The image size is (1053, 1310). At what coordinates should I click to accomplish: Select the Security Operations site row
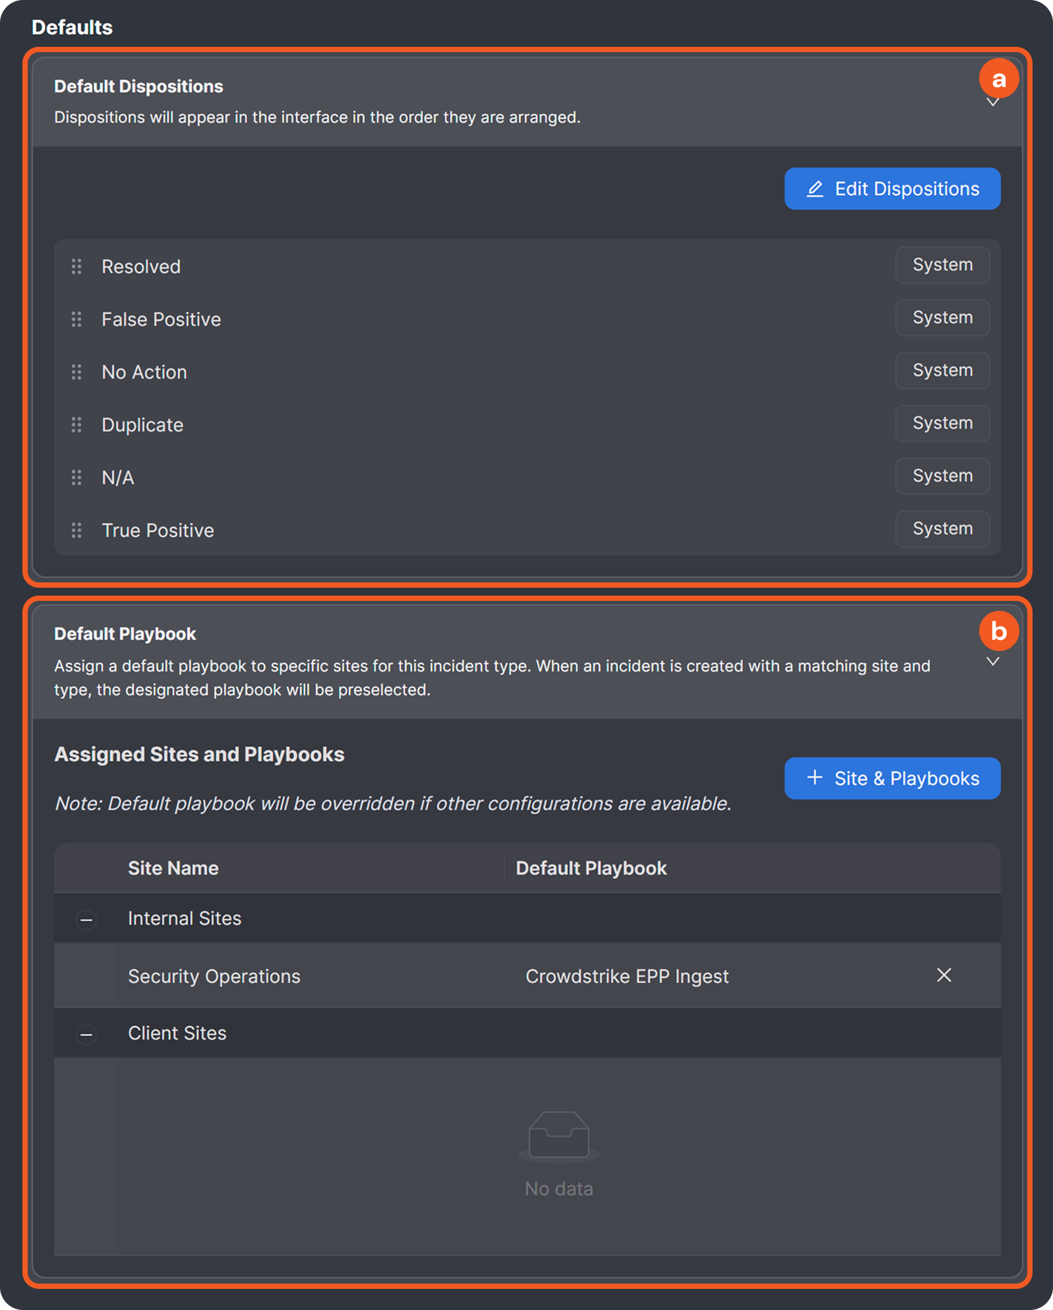tap(214, 976)
